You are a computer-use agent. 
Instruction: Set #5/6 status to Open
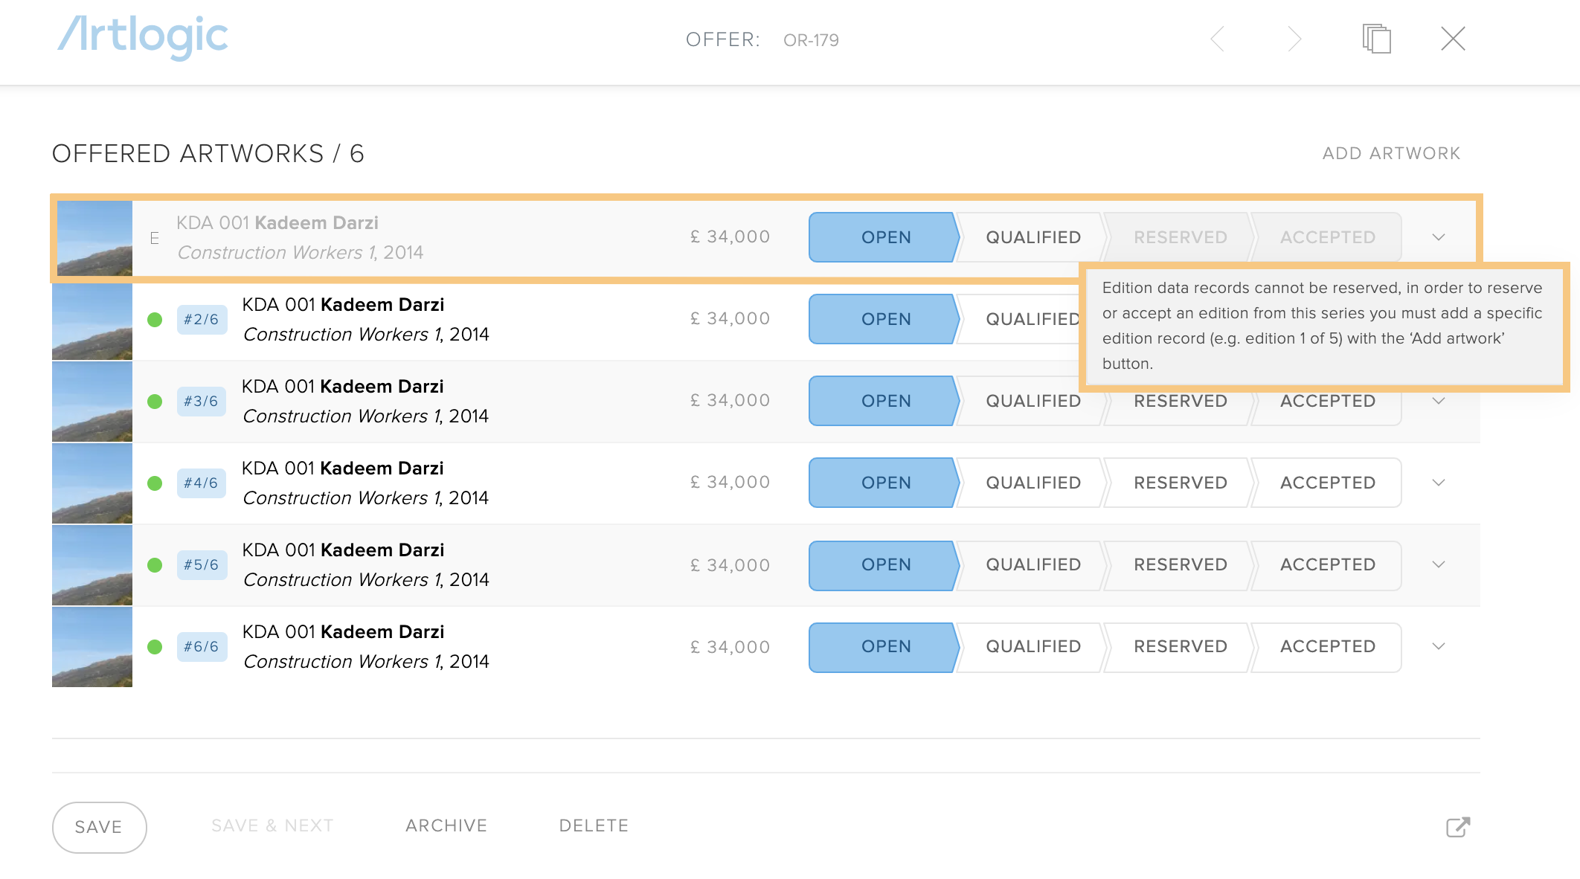pyautogui.click(x=884, y=564)
